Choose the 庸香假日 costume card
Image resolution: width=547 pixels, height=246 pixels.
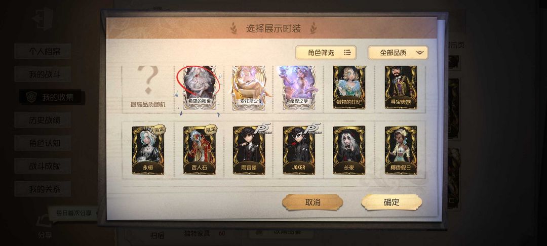pos(401,150)
